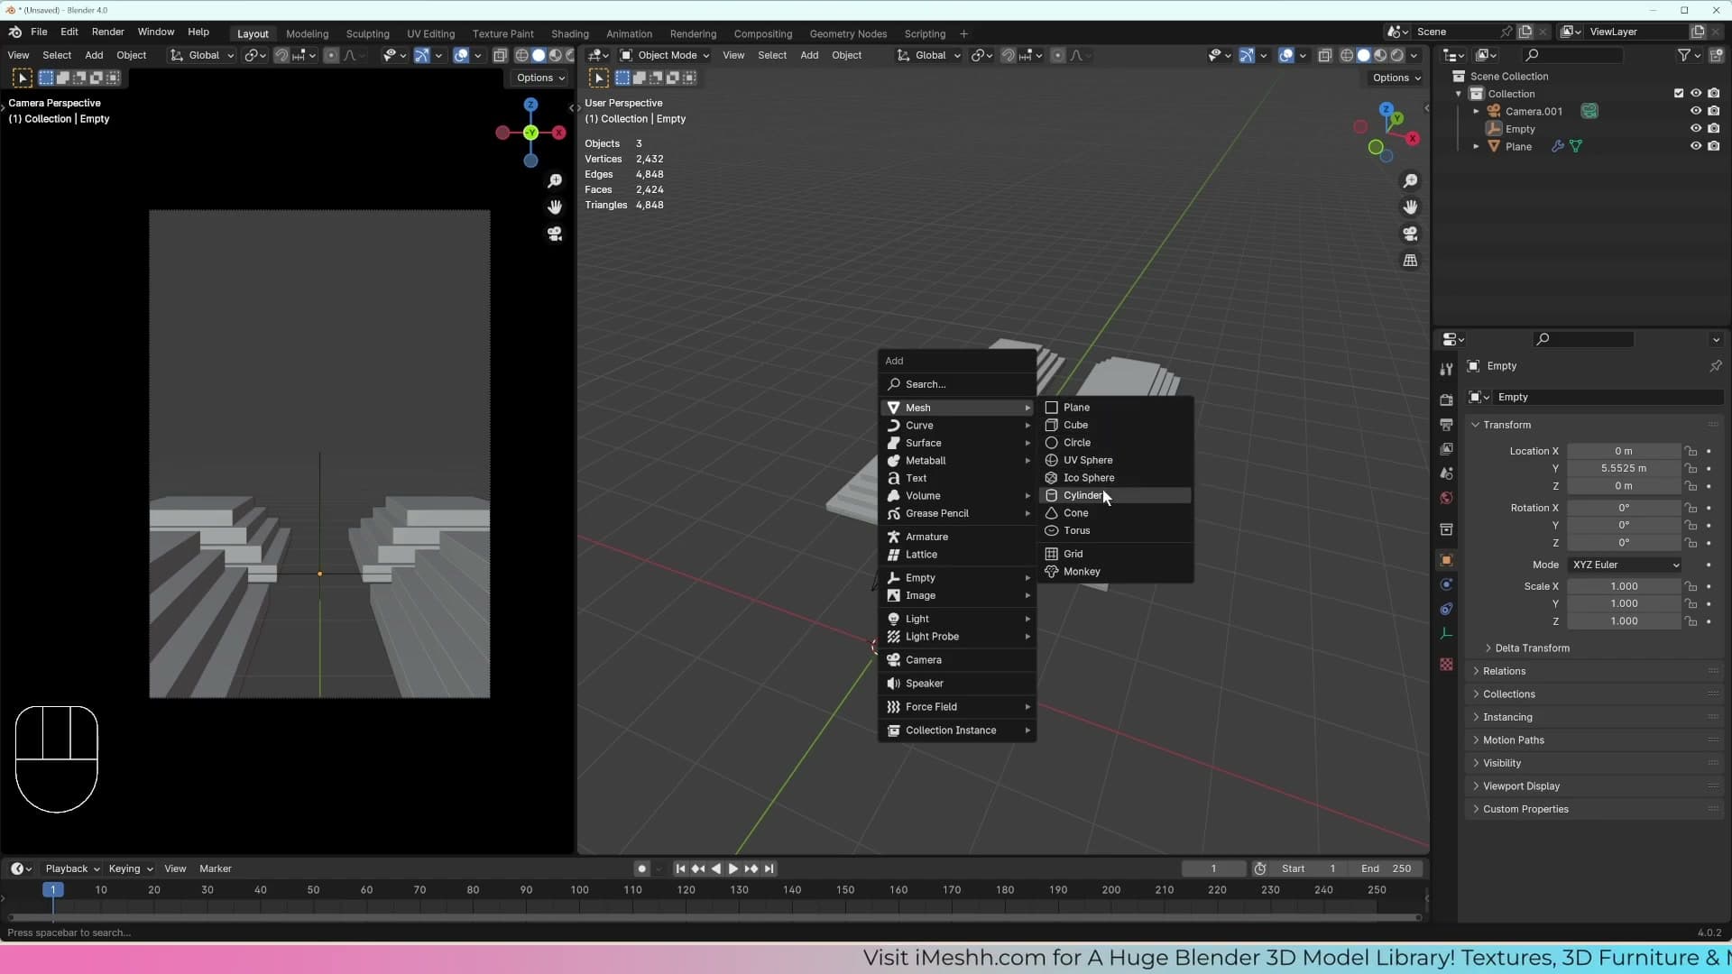The width and height of the screenshot is (1732, 974).
Task: Enable auto keying in the timeline
Action: tap(641, 868)
